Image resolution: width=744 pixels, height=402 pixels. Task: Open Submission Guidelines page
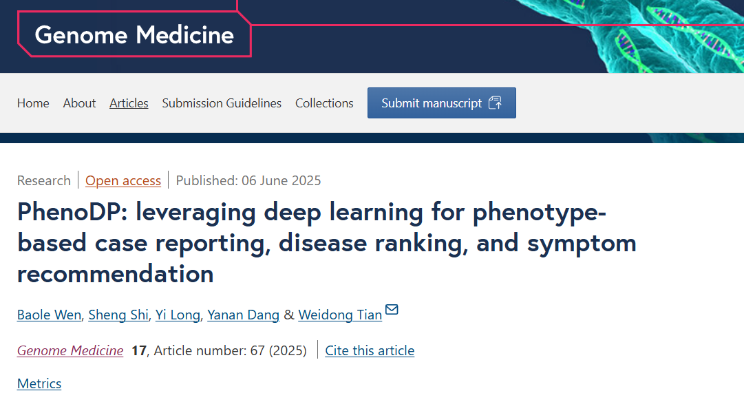point(222,103)
